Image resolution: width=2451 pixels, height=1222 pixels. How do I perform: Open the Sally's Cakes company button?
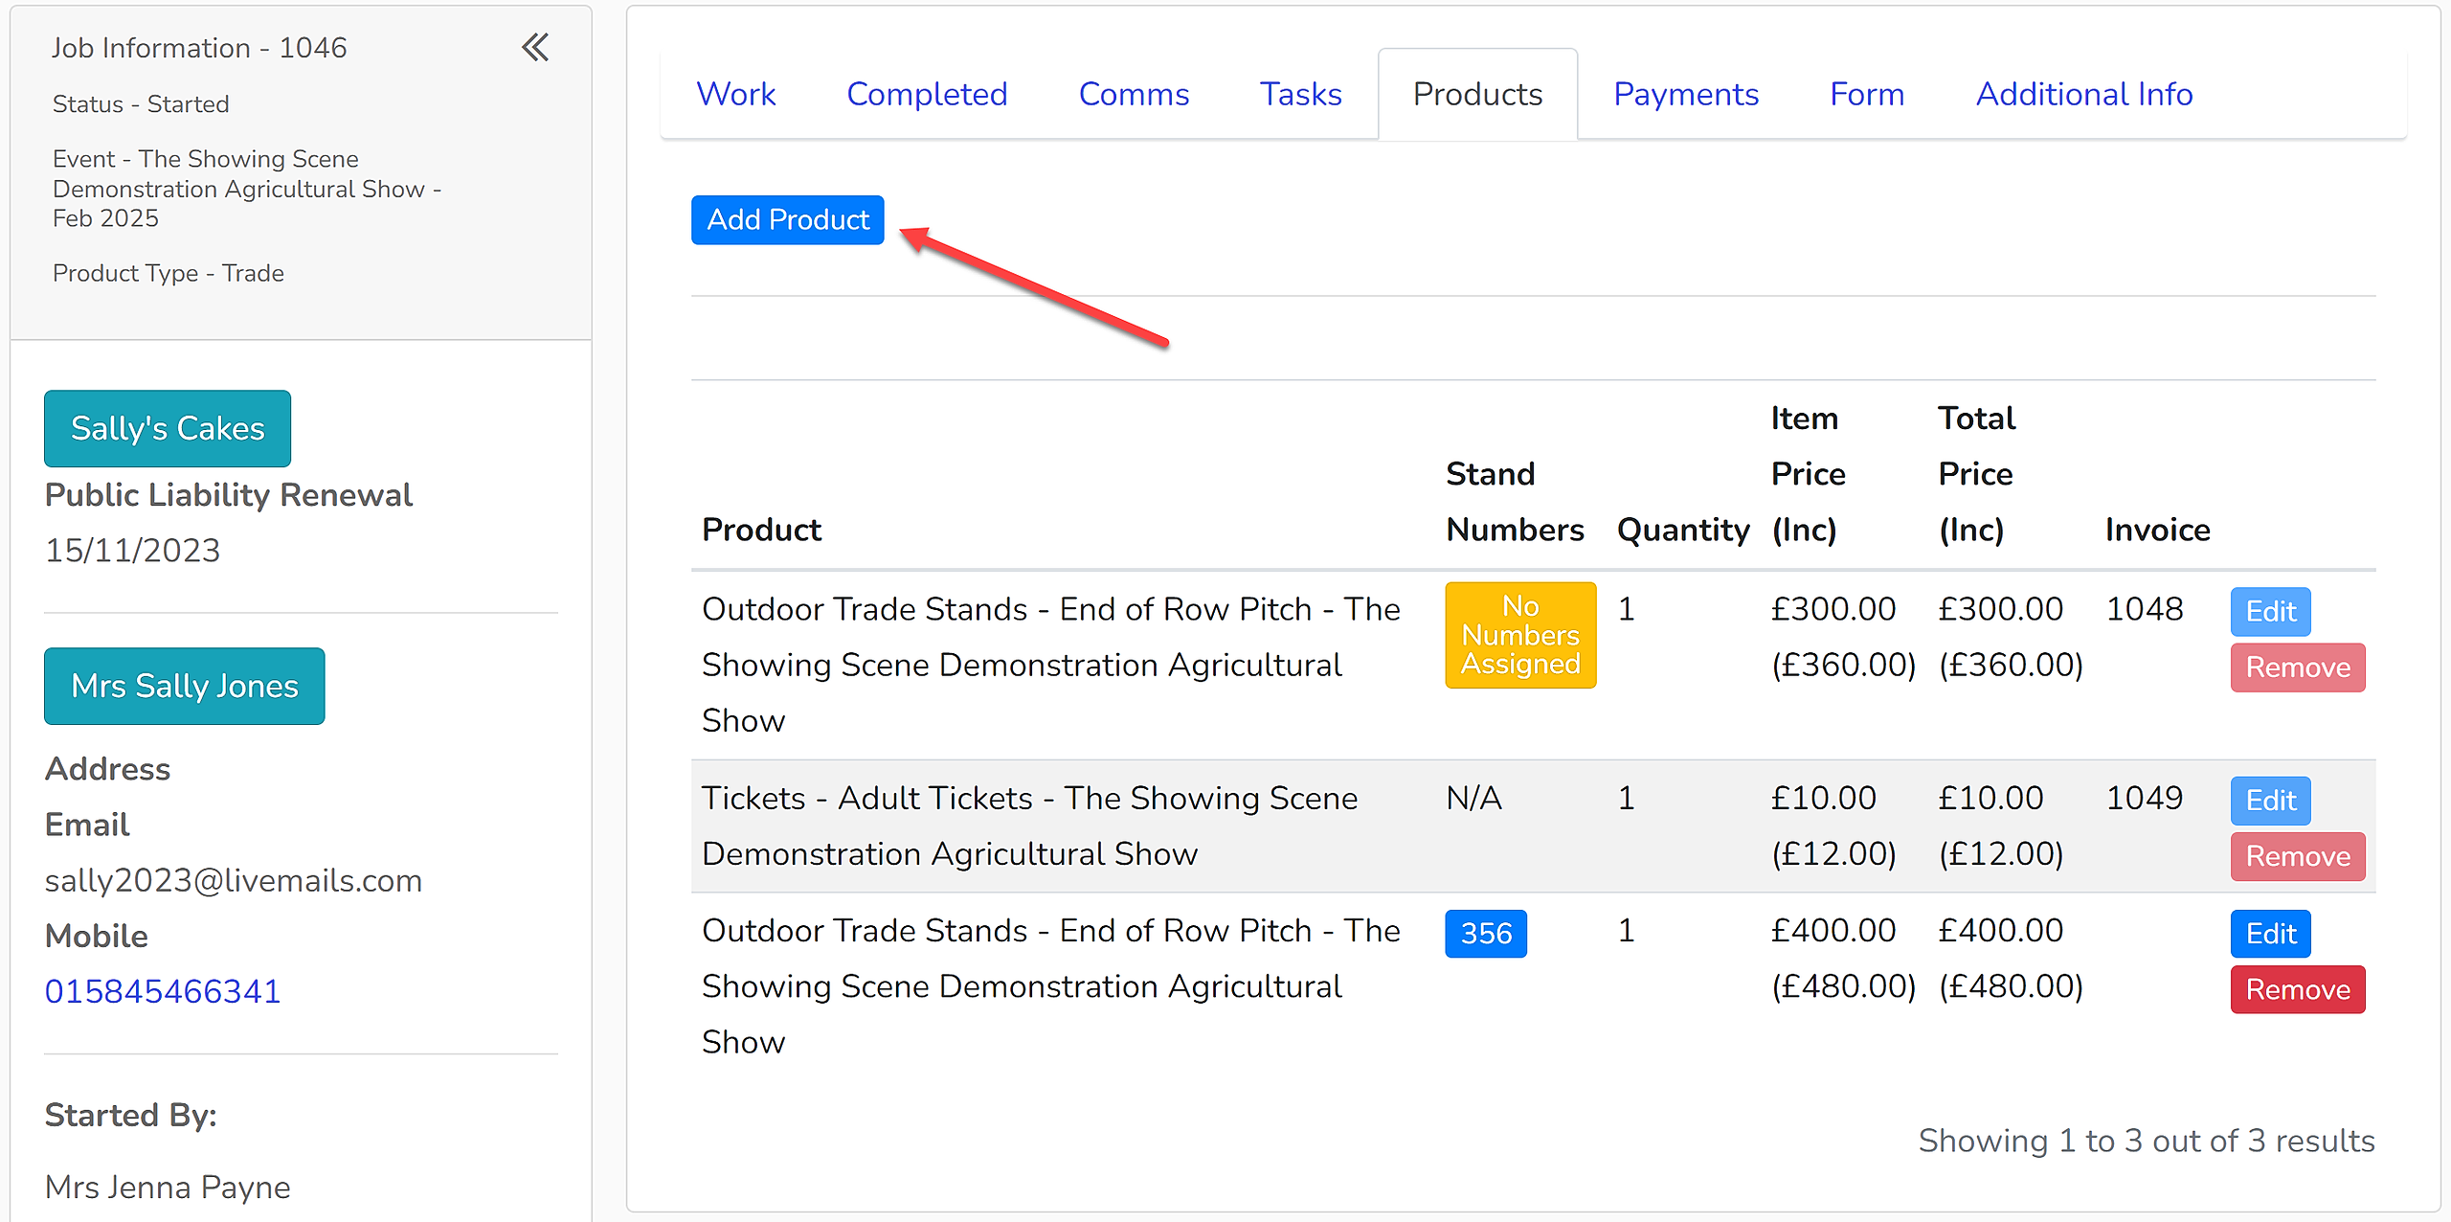[168, 428]
